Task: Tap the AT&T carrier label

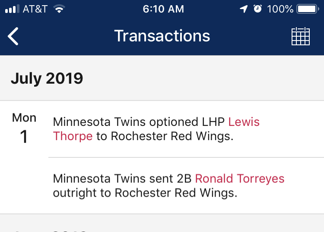Action: [35, 9]
